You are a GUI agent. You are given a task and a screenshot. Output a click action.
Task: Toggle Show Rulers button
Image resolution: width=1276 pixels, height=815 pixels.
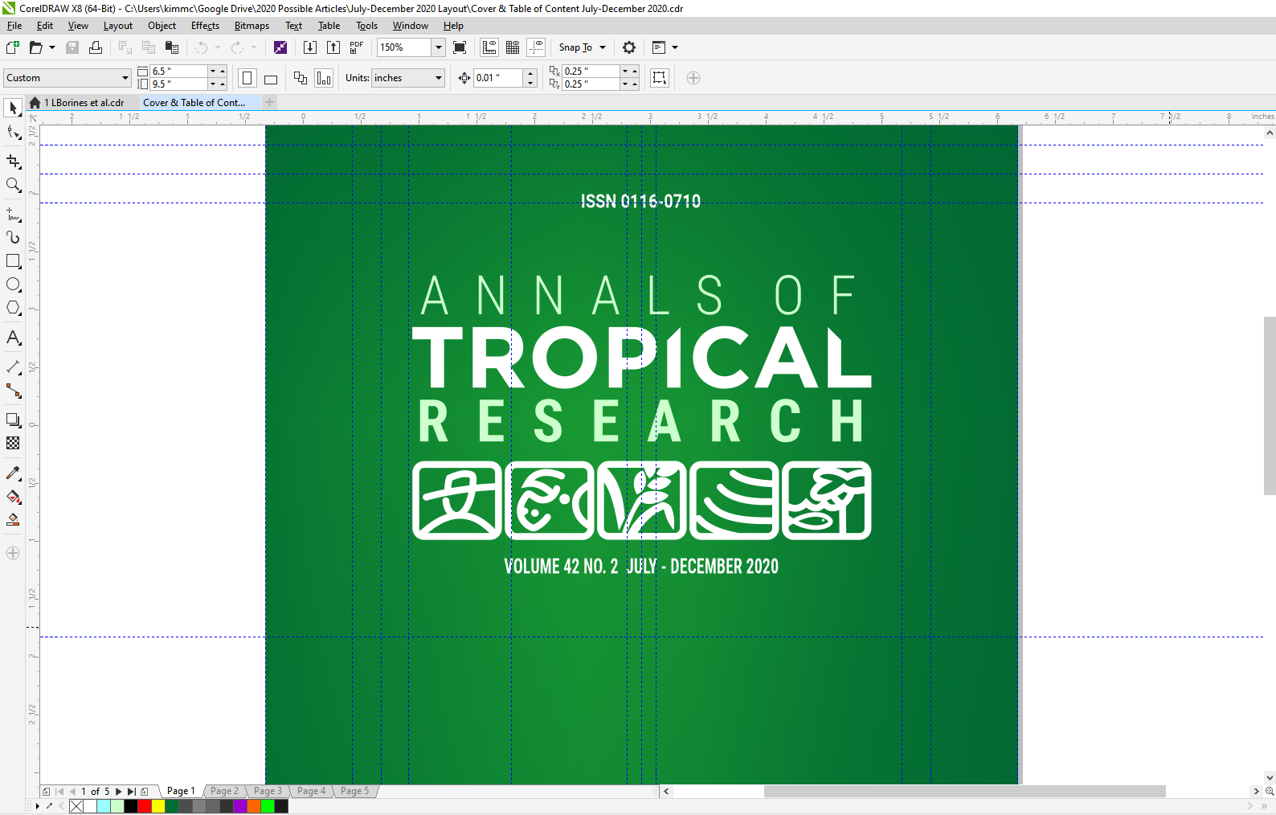pos(489,47)
